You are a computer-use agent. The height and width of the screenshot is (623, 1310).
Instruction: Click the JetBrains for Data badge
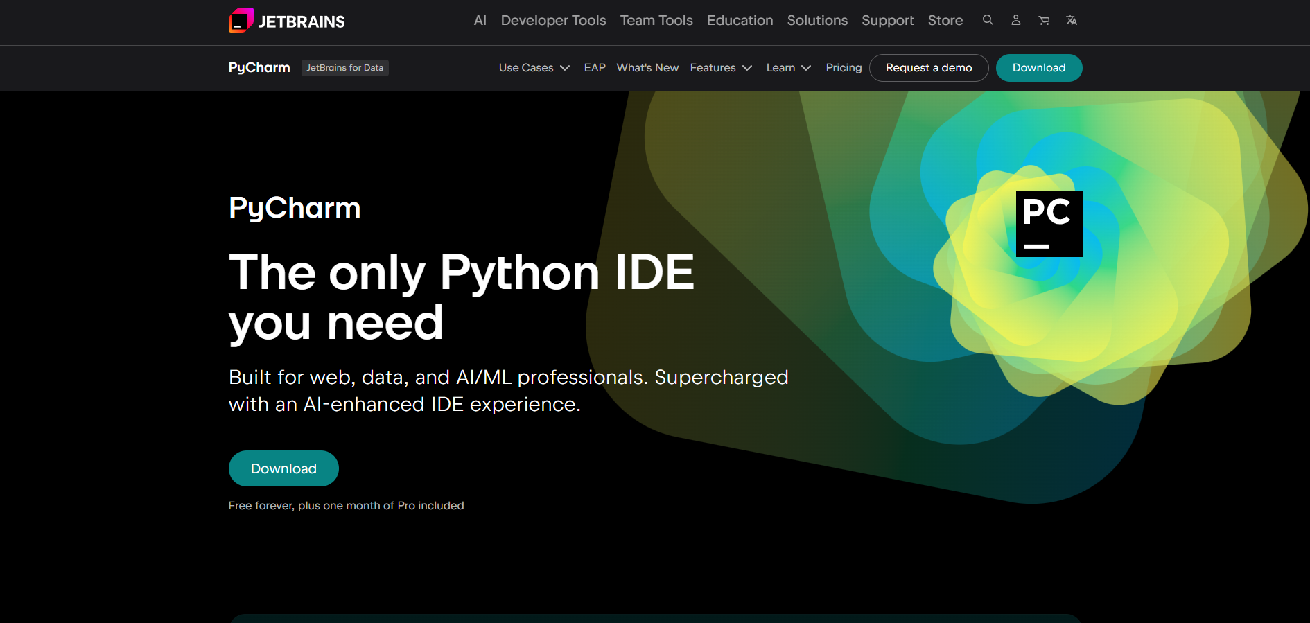(344, 68)
